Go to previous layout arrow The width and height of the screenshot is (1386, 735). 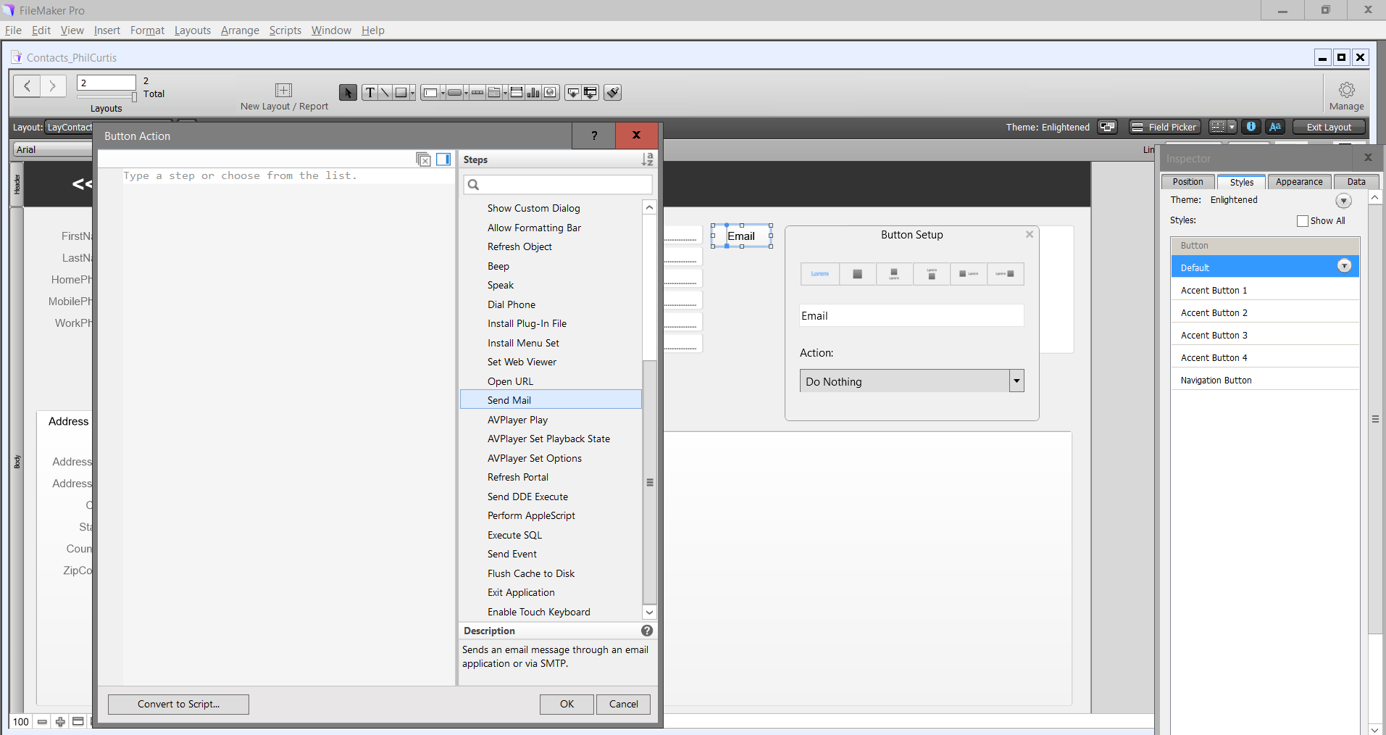click(27, 86)
